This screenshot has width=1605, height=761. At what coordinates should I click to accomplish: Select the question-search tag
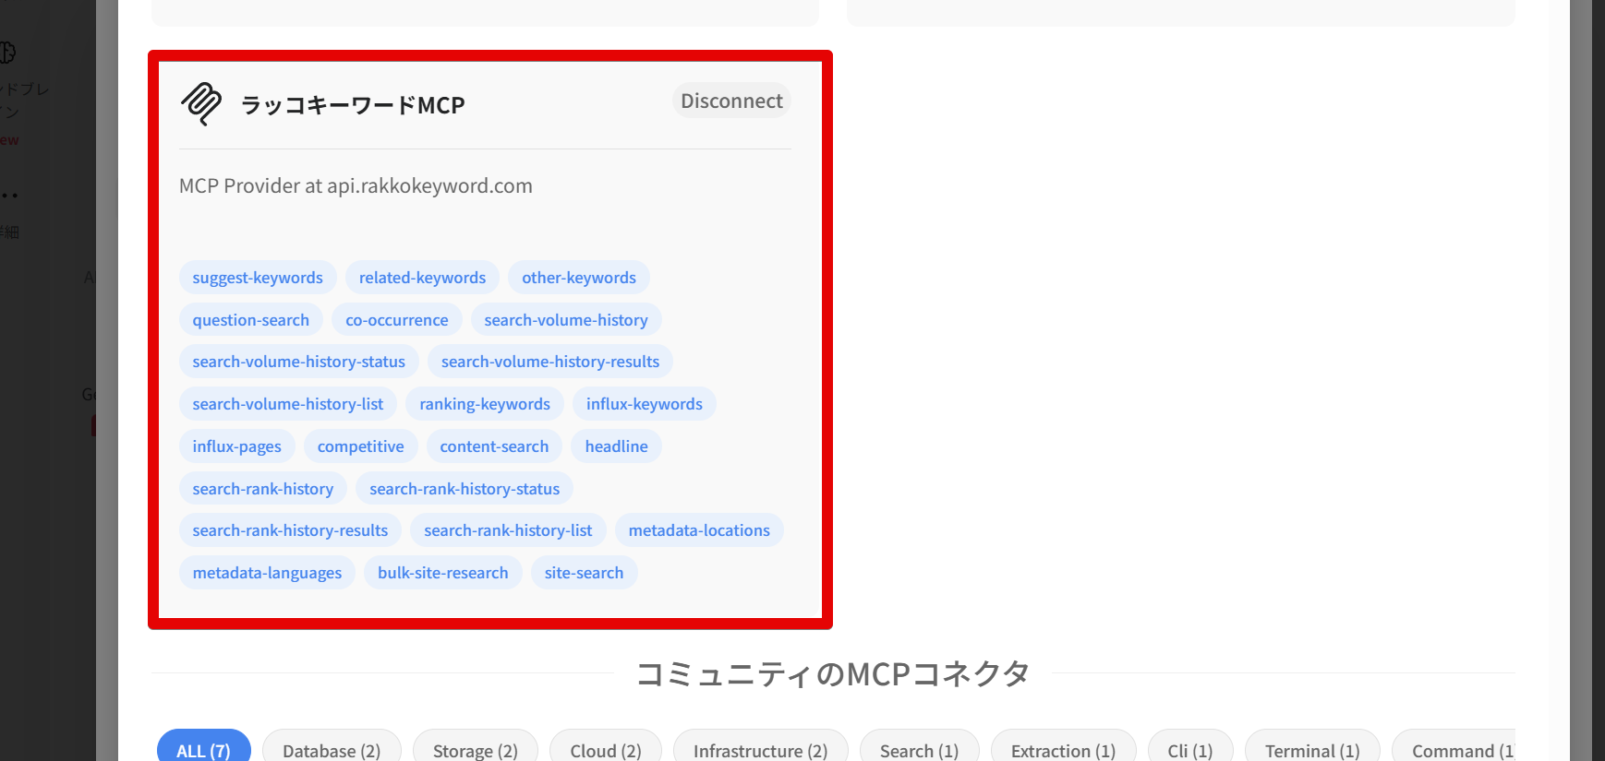(x=251, y=320)
